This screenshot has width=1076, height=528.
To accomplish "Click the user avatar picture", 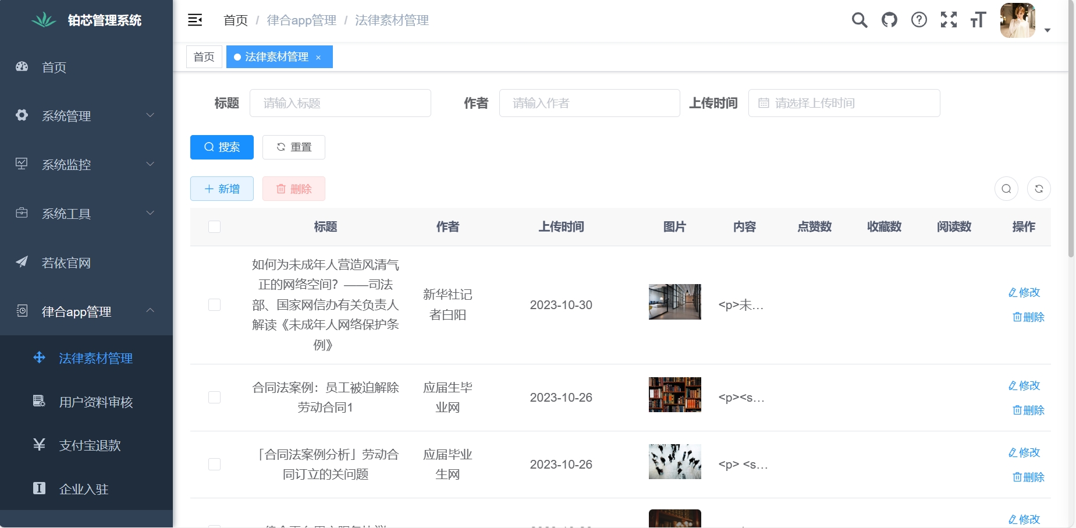I will coord(1017,20).
